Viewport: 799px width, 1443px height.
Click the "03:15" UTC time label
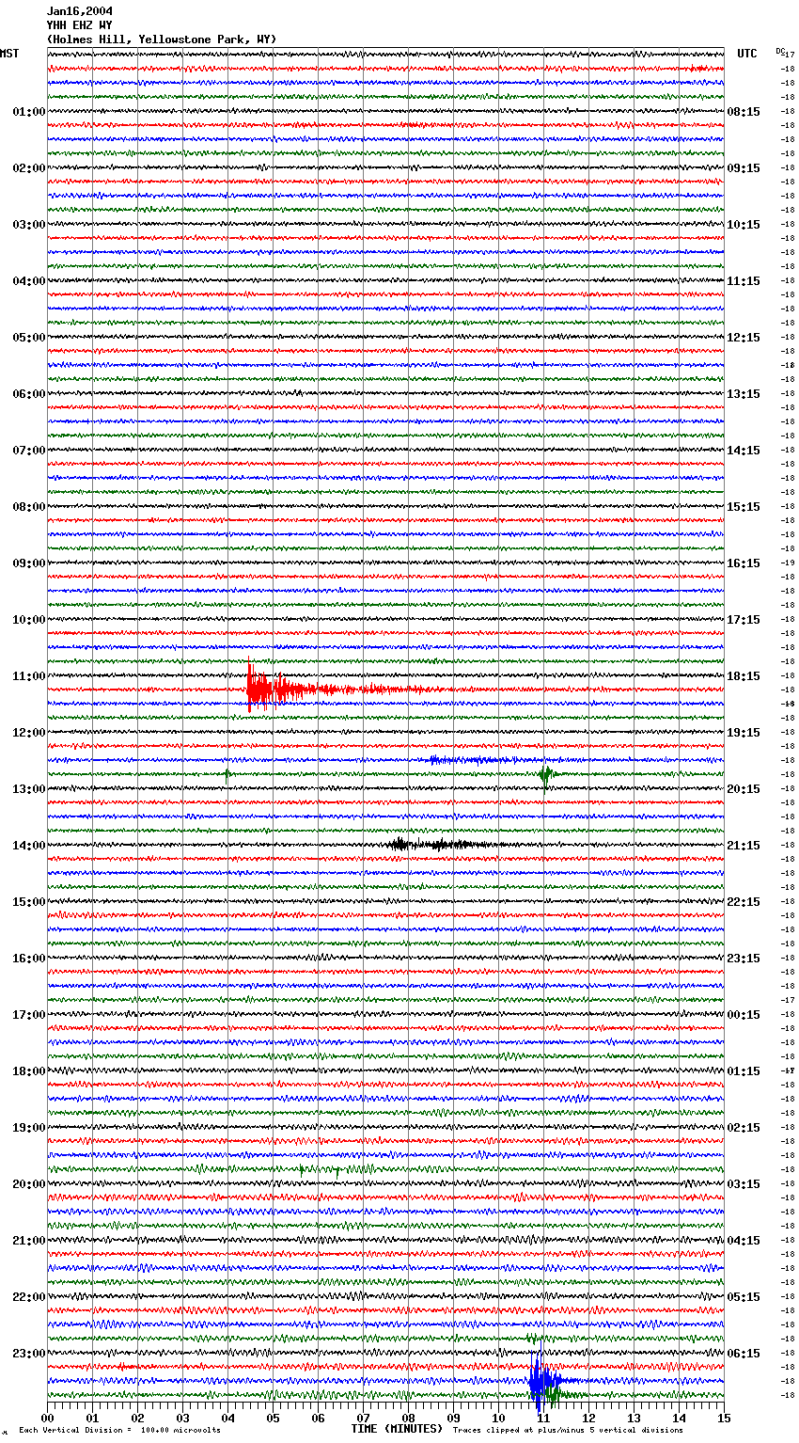point(744,1184)
